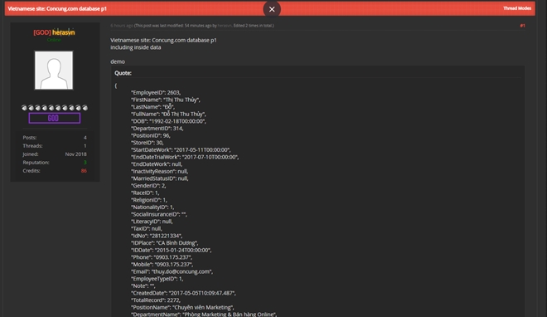The image size is (547, 317).
Task: Click the "IdNo": "281221334" line
Action: point(157,236)
